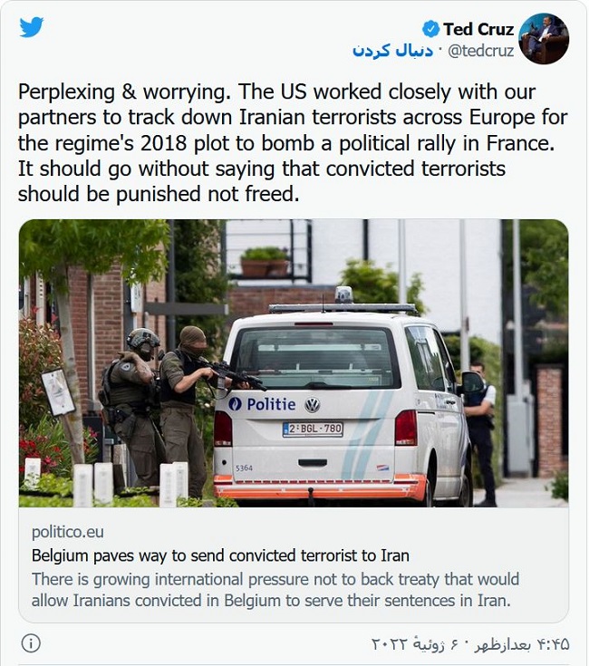Click the article description about treaty pressure
Image resolution: width=589 pixels, height=666 pixels.
(x=275, y=590)
